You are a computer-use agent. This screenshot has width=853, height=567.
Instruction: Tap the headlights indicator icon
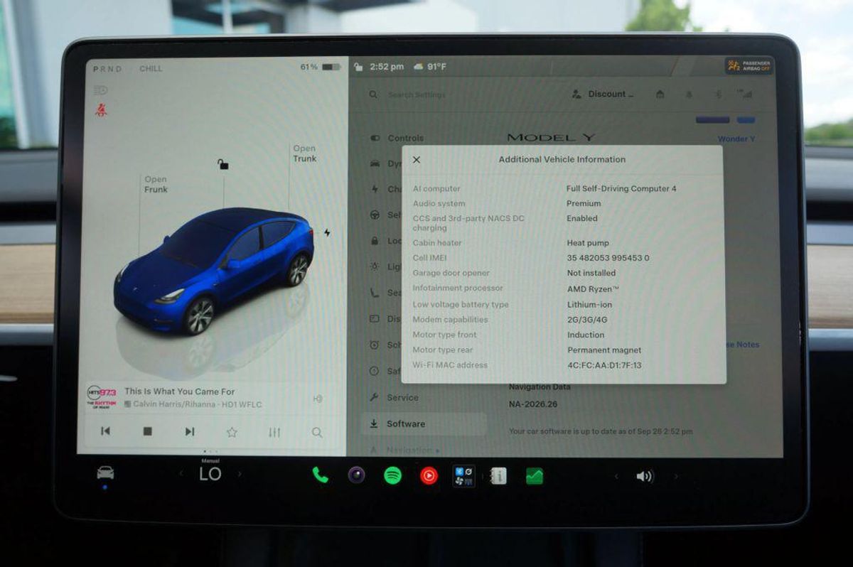(101, 90)
